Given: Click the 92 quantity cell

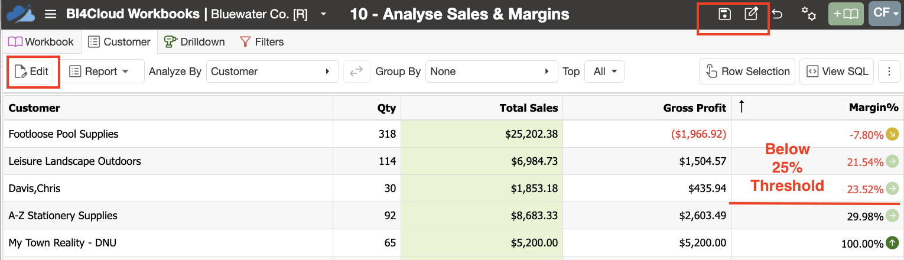Looking at the screenshot, I should point(367,216).
